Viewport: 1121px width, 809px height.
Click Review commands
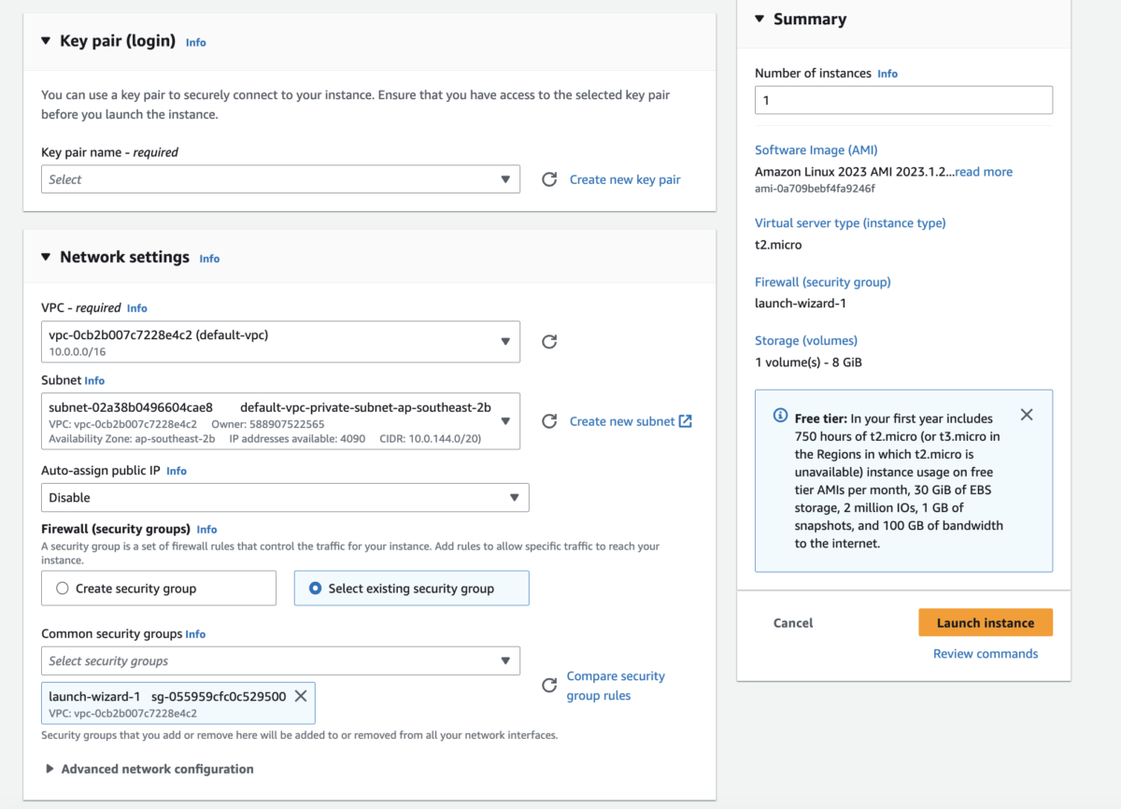coord(986,653)
